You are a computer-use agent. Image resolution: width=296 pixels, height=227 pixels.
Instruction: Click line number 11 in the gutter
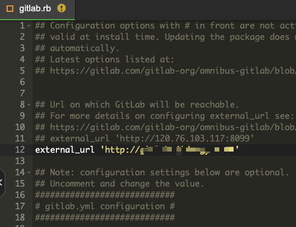coord(20,138)
